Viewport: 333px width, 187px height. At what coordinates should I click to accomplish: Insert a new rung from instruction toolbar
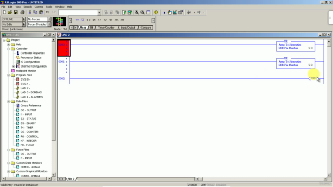coord(78,20)
